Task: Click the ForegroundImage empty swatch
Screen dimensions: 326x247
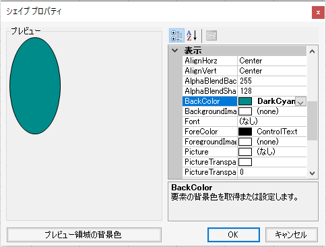Action: pyautogui.click(x=245, y=142)
